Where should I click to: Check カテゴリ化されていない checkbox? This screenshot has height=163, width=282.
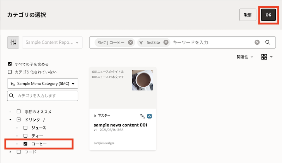(x=10, y=72)
